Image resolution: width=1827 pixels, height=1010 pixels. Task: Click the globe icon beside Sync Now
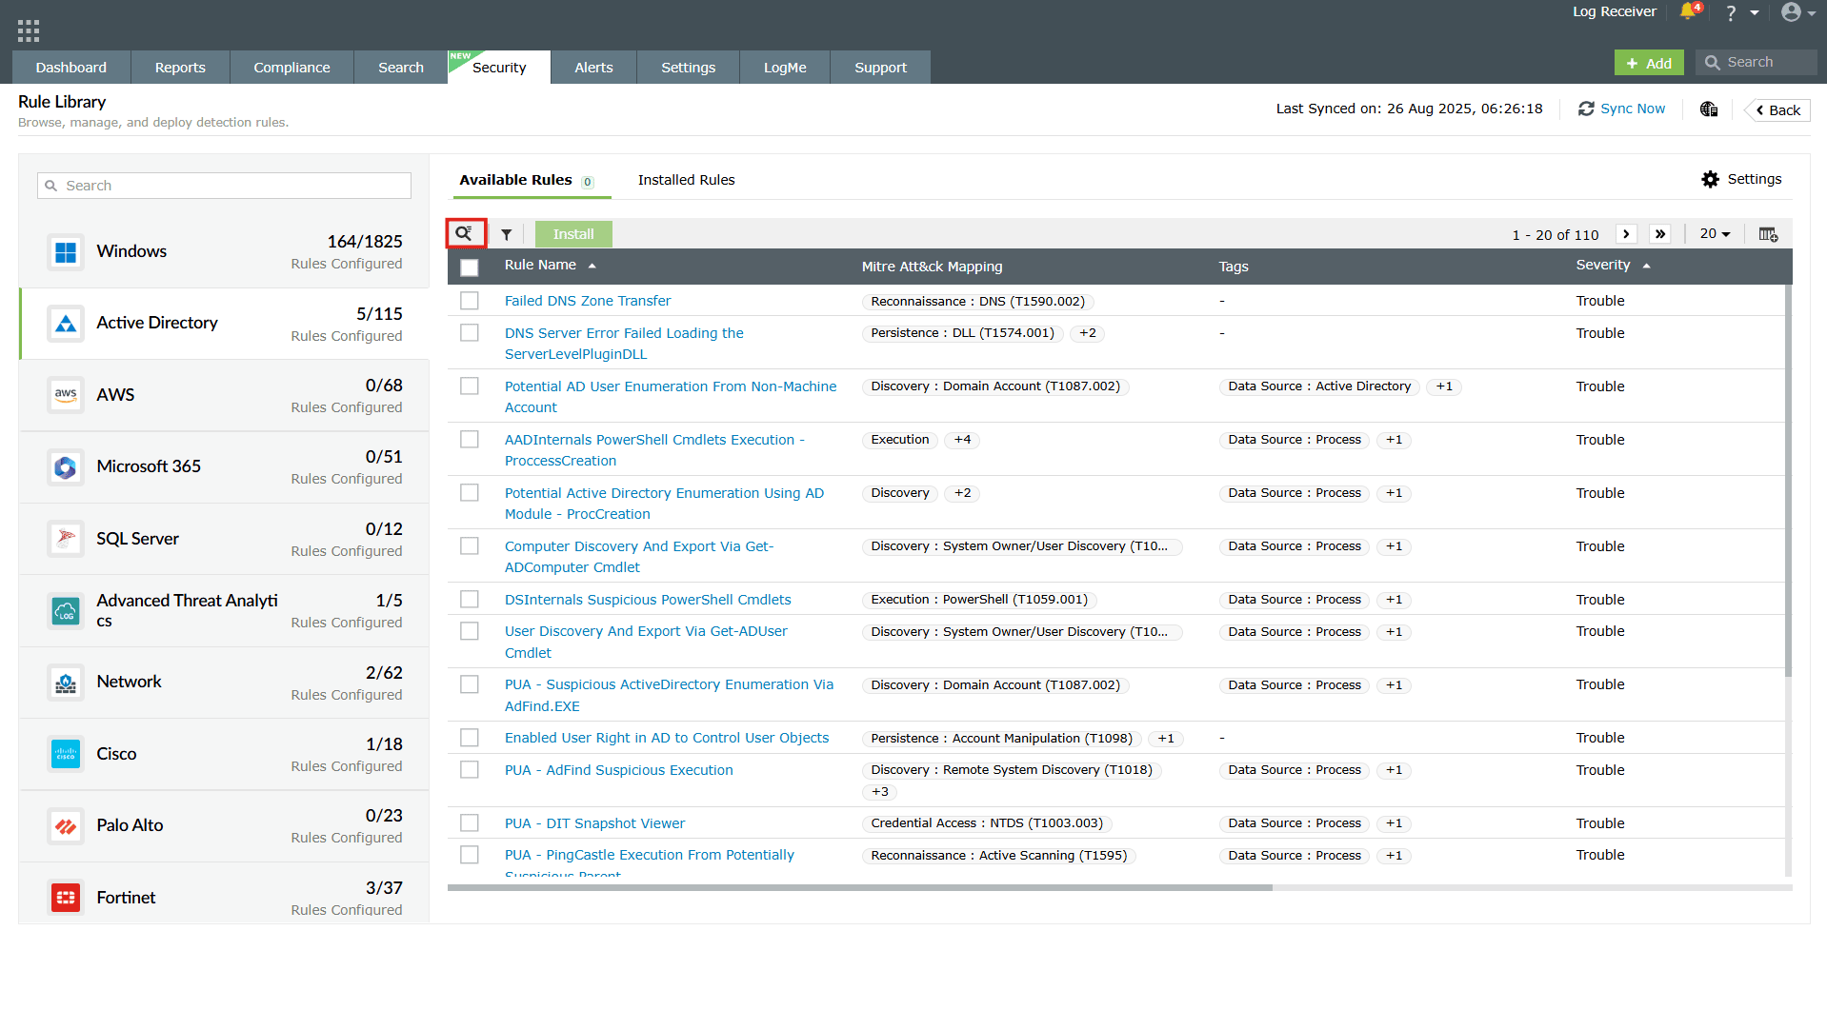1709,109
